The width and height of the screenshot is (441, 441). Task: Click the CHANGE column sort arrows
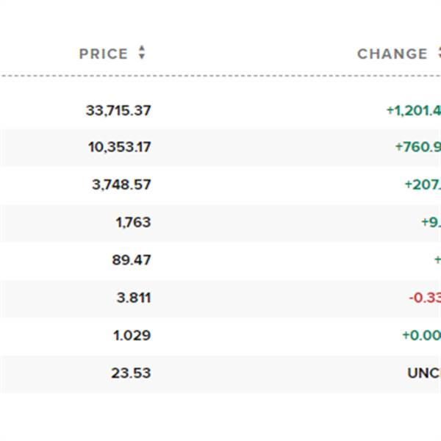(x=438, y=53)
